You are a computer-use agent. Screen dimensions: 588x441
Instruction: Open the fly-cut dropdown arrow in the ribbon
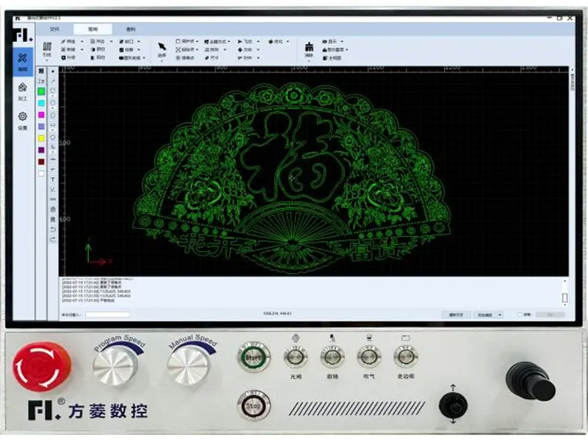[258, 42]
